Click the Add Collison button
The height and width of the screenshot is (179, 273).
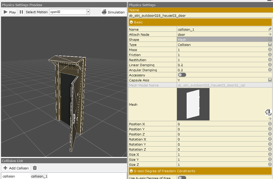pyautogui.click(x=16, y=168)
